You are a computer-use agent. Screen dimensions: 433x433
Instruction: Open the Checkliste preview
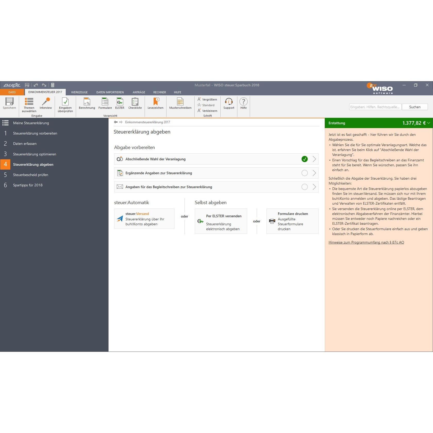[x=135, y=104]
